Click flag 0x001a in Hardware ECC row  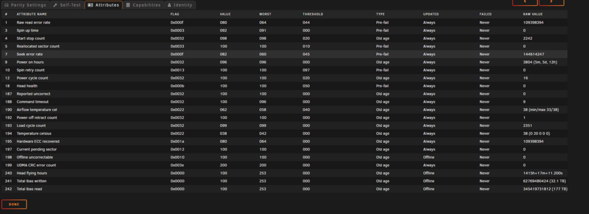pos(177,141)
